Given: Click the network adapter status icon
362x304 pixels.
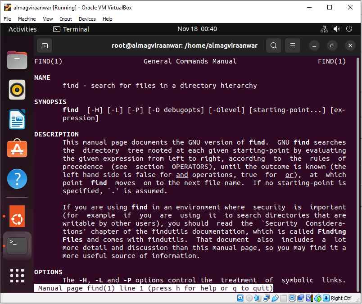Looking at the screenshot, I should coord(266,298).
